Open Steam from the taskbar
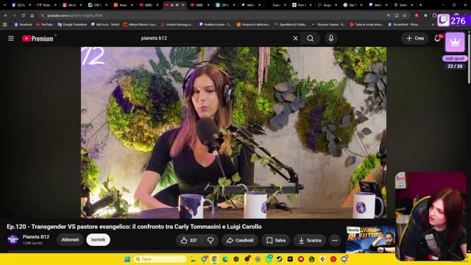Screen dimensions: 471x265 coord(279,259)
